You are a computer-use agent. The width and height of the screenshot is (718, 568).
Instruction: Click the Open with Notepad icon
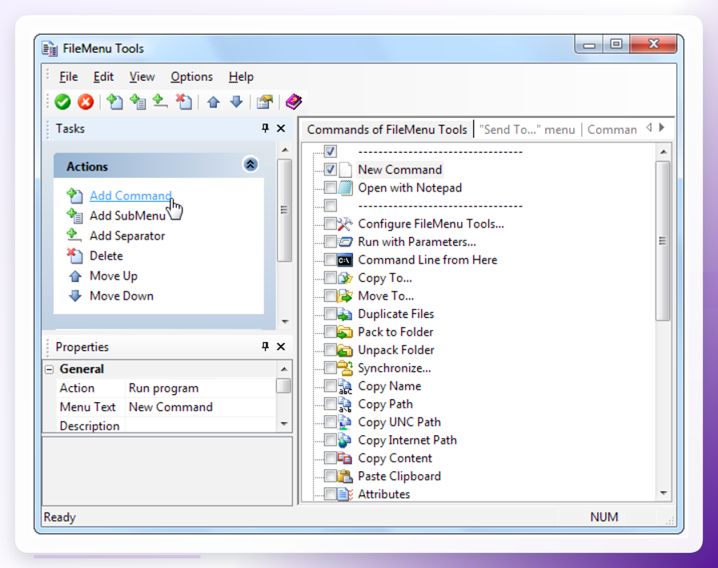(x=345, y=188)
